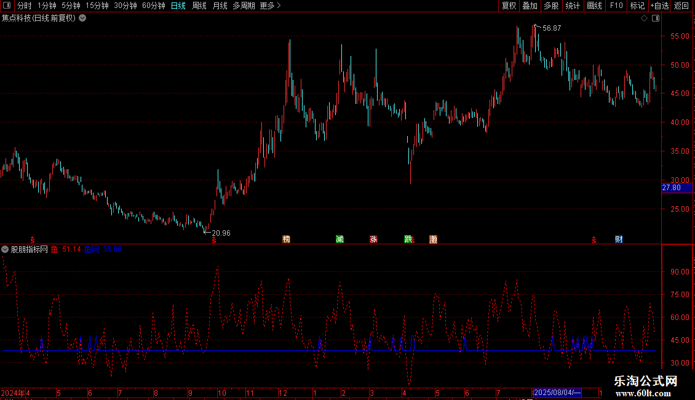The image size is (695, 400).
Task: Toggle the right side panel icon
Action: [x=656, y=18]
